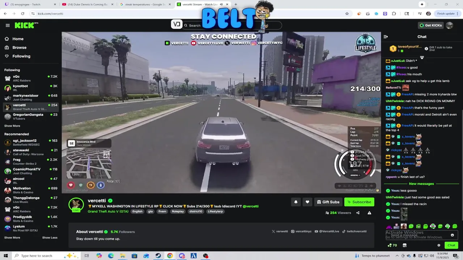Viewport: 463px width, 260px height.
Task: Open twitchvercetti Twitch link
Action: pos(354,231)
